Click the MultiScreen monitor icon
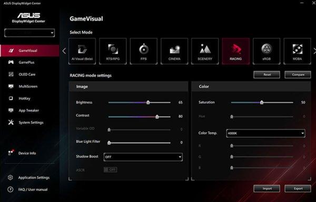Screen dimensions: 316x202 coord(11,86)
